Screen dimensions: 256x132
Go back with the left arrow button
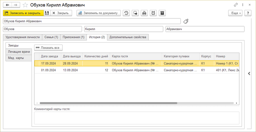(7, 5)
